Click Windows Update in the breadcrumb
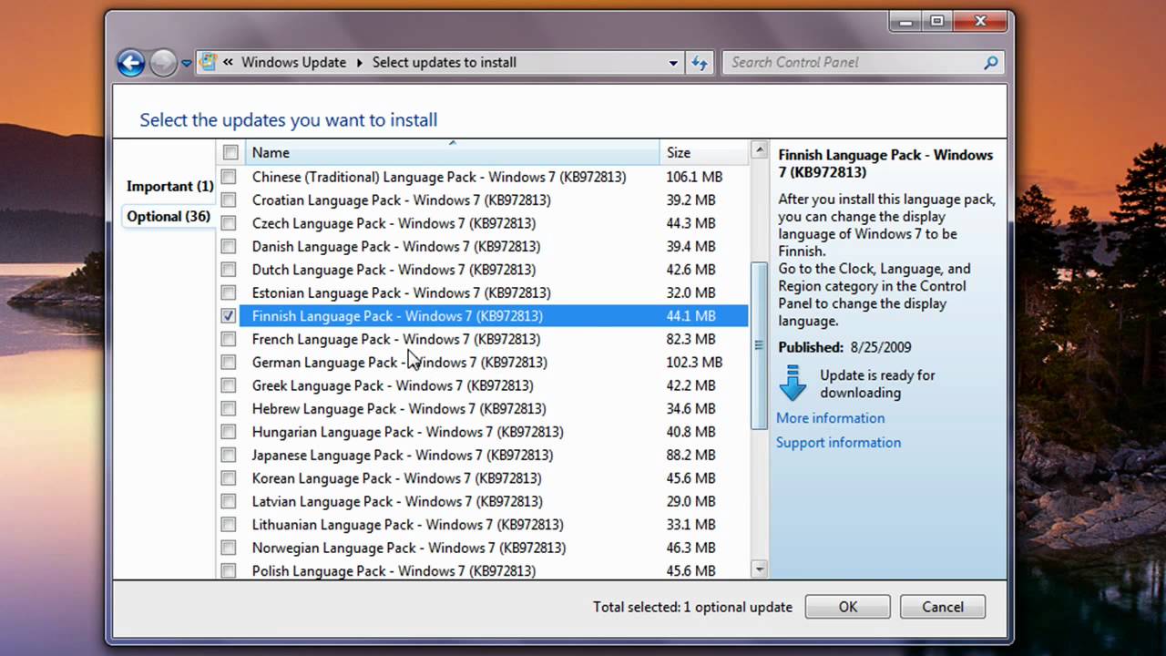This screenshot has width=1166, height=656. [293, 63]
